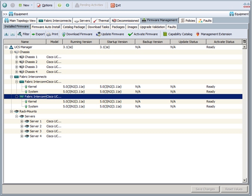Expand Server 3
The height and width of the screenshot is (196, 252).
click(x=22, y=131)
